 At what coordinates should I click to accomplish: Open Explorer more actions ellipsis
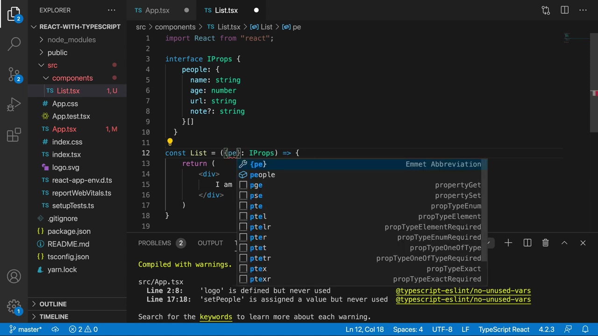point(111,10)
